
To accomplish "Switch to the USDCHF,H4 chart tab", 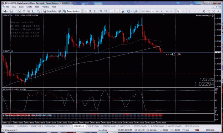I will [x=65, y=126].
